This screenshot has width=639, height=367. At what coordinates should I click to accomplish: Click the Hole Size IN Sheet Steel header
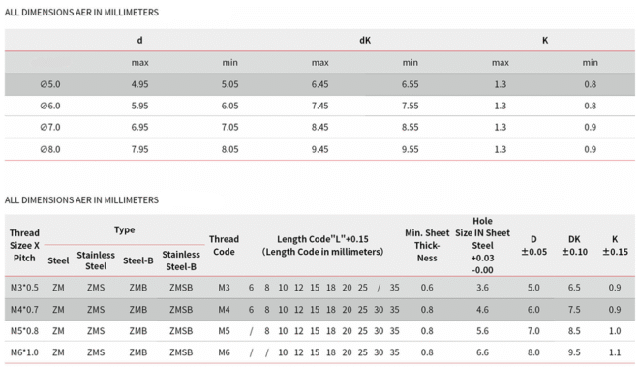pos(482,246)
